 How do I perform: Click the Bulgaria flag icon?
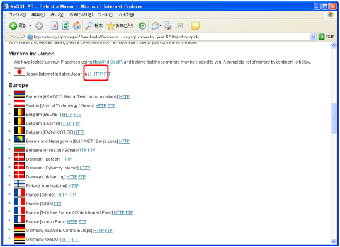(x=20, y=148)
